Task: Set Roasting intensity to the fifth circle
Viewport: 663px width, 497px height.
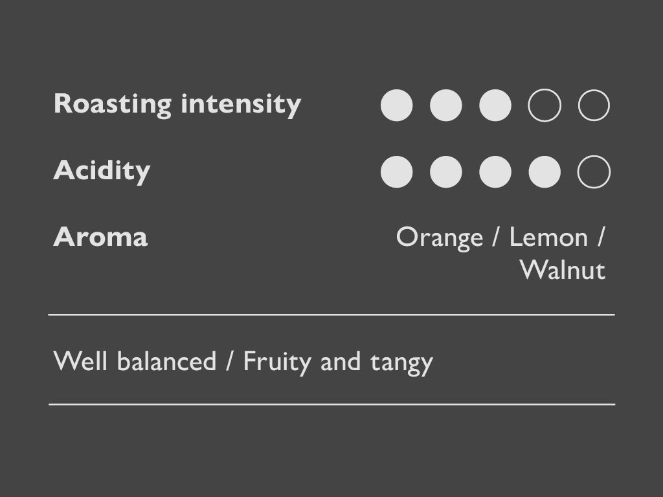Action: pyautogui.click(x=594, y=105)
